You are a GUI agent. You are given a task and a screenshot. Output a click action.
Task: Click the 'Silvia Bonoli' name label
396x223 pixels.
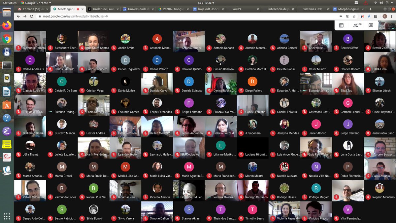tap(94, 218)
